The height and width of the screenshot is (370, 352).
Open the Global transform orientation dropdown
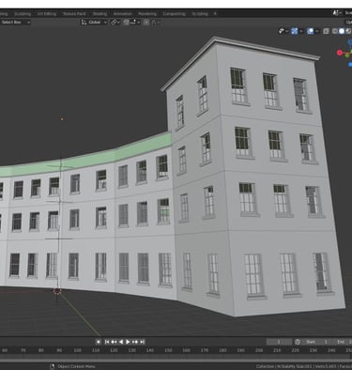tap(94, 23)
